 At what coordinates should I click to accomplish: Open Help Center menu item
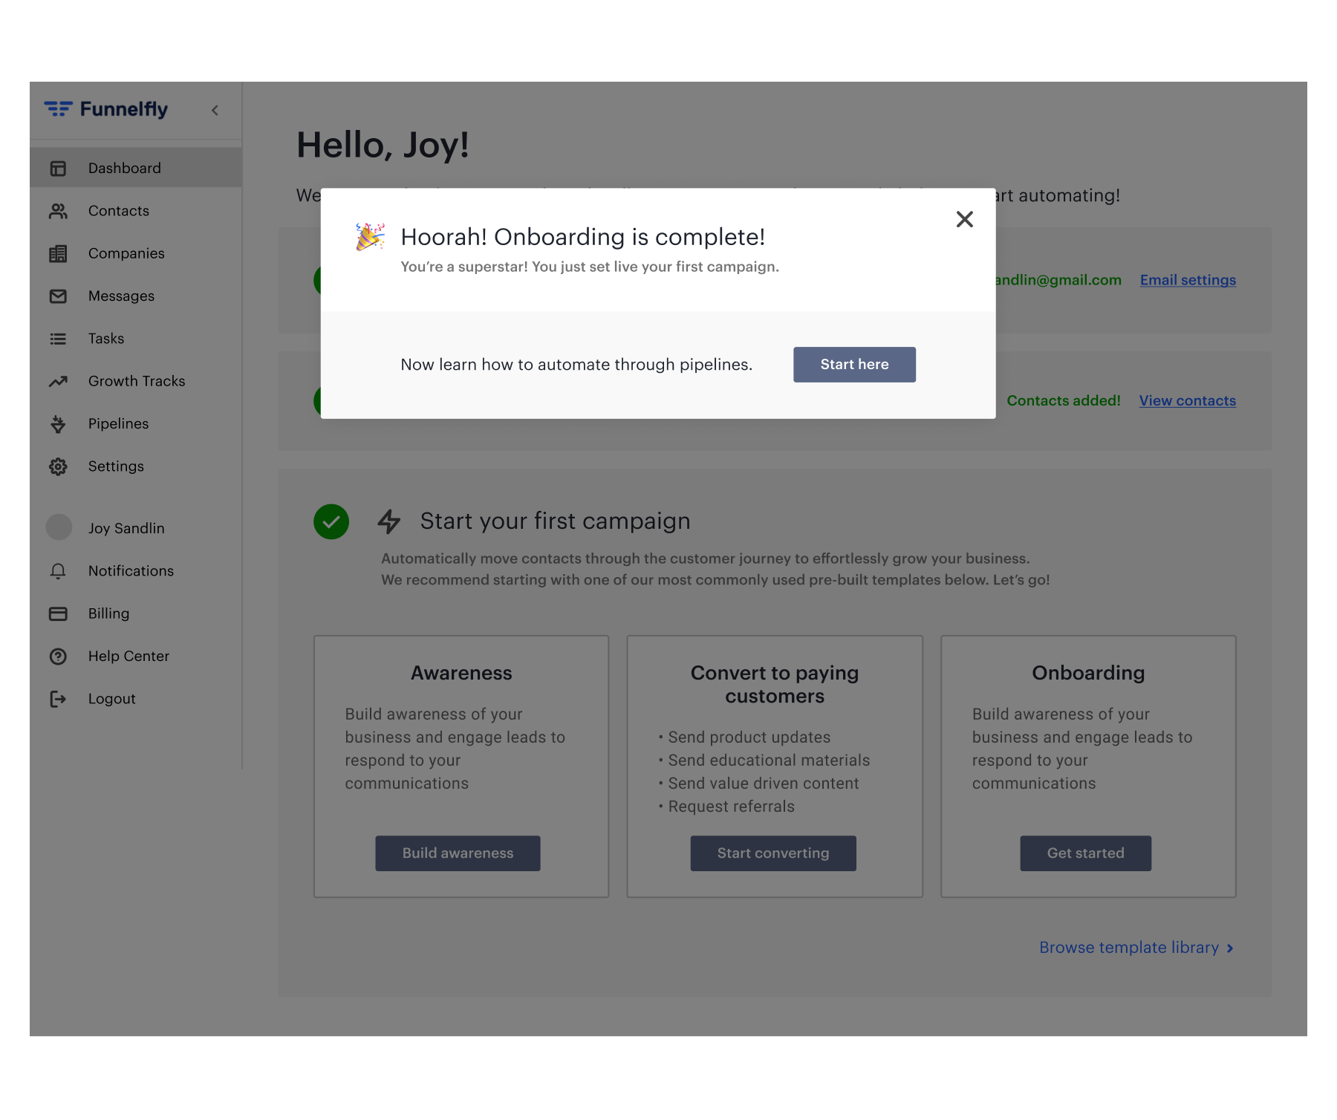pos(129,657)
